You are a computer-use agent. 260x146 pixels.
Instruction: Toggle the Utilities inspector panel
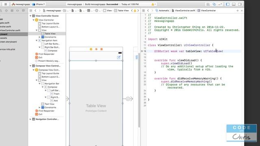click(240, 4)
